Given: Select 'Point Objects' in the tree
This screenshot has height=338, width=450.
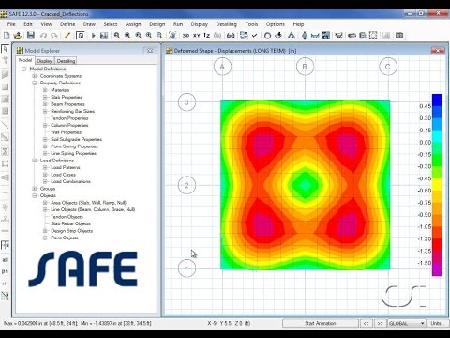Looking at the screenshot, I should point(65,238).
